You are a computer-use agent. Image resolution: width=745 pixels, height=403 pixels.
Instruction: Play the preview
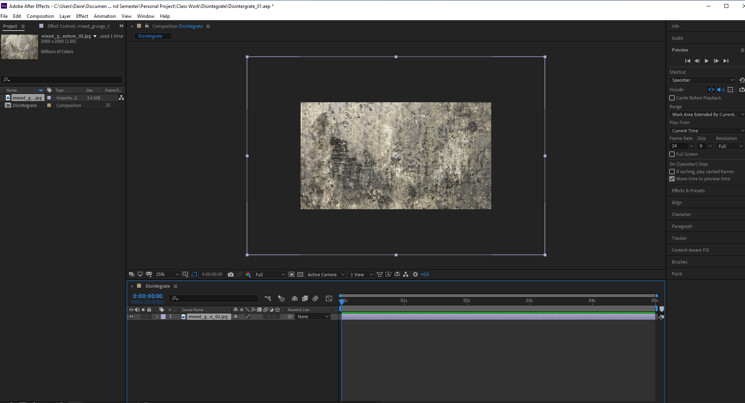[x=706, y=61]
